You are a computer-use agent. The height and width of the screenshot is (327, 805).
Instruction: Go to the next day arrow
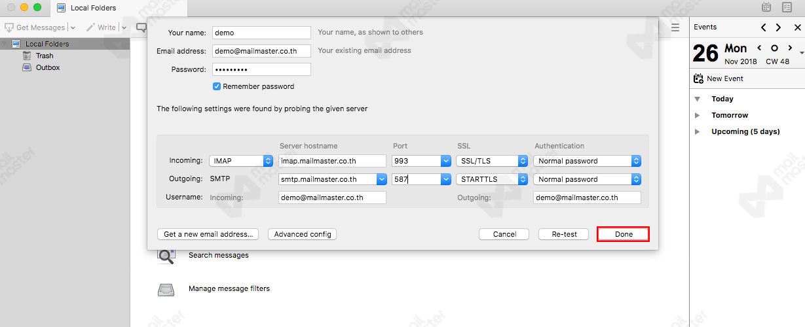(791, 48)
